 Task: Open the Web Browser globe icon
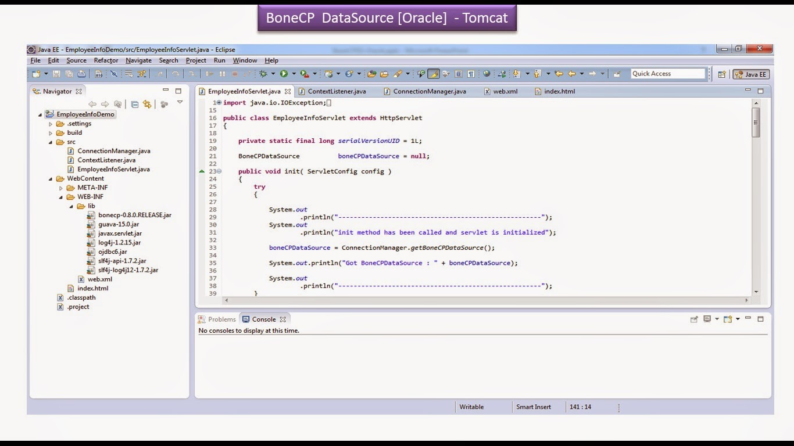(487, 74)
